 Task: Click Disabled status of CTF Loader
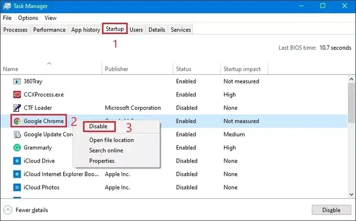(x=187, y=108)
